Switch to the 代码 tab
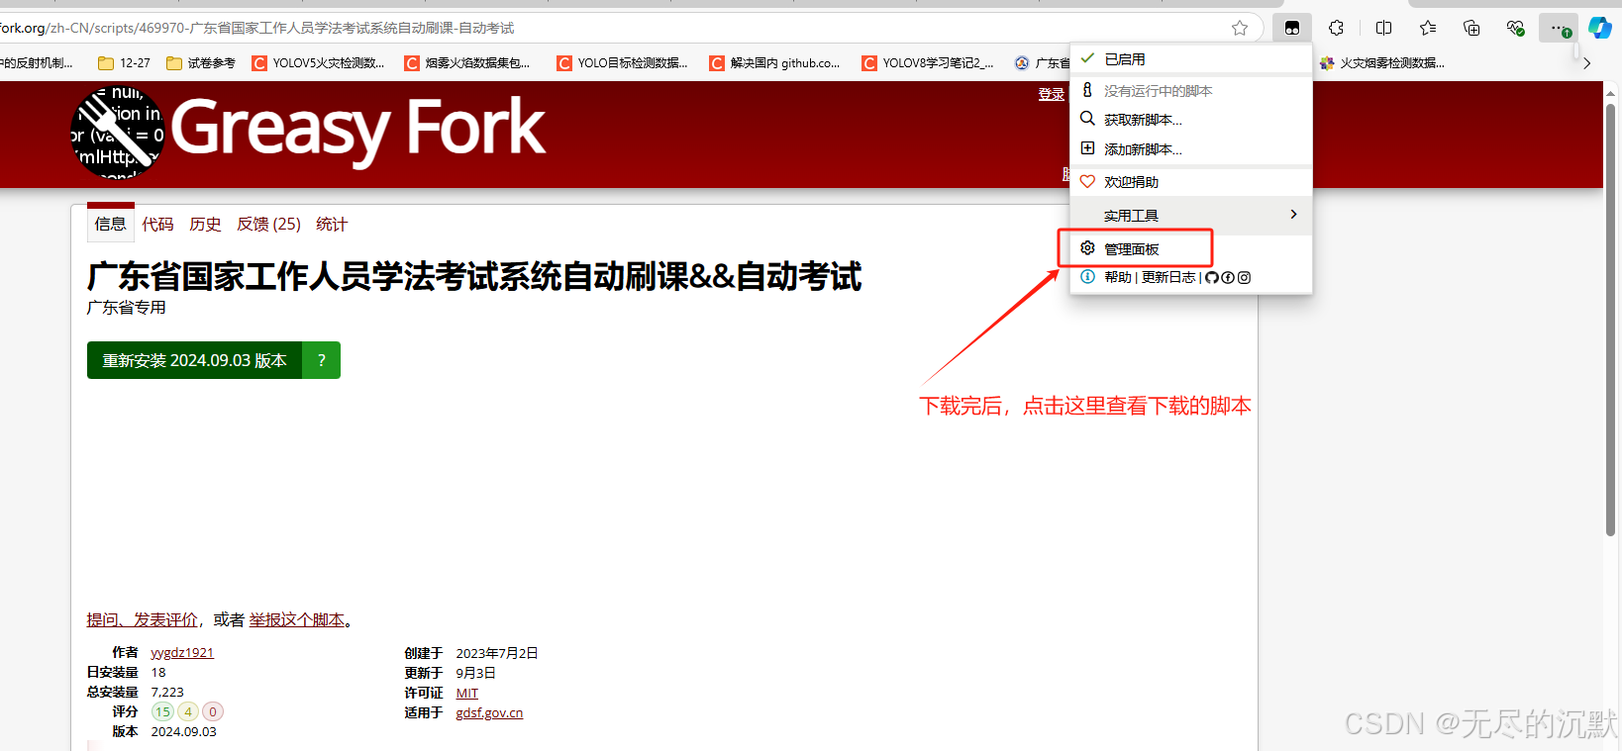Viewport: 1622px width, 751px height. (x=157, y=224)
